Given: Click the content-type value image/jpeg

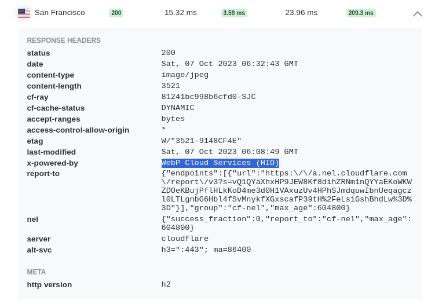Looking at the screenshot, I should (x=185, y=75).
